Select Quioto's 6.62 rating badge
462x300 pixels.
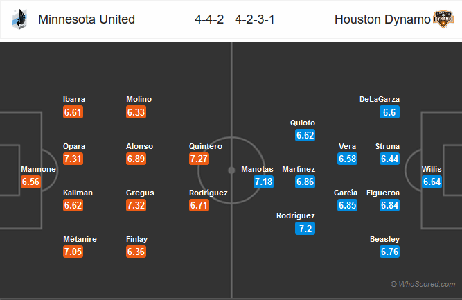(x=303, y=136)
